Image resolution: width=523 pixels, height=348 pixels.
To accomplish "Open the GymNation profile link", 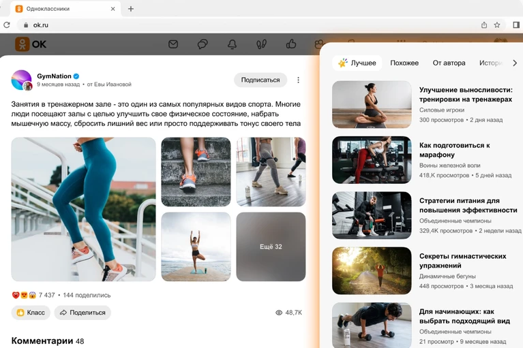I will click(54, 76).
